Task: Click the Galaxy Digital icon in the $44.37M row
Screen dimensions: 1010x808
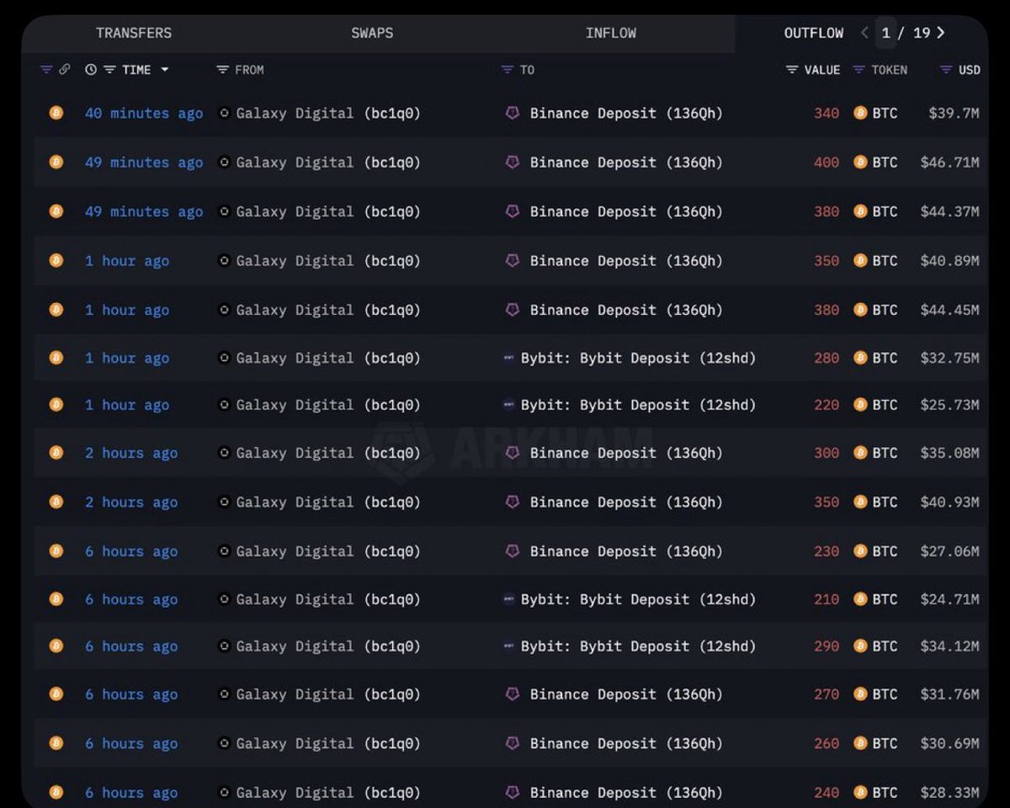Action: (x=224, y=211)
